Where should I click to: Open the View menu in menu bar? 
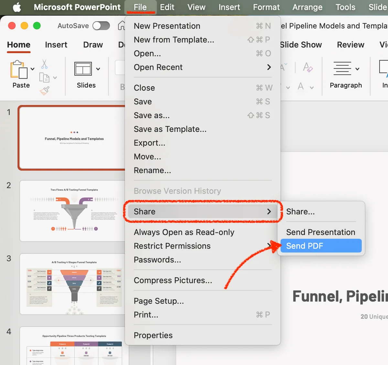coord(196,7)
